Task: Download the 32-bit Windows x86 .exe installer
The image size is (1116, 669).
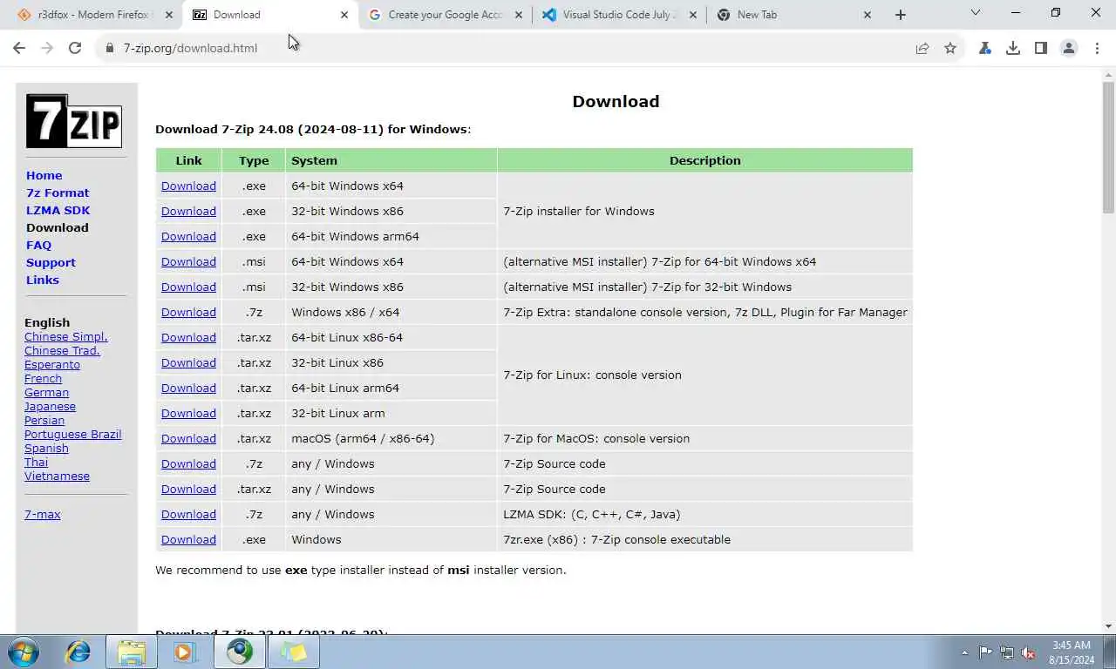Action: [x=188, y=211]
